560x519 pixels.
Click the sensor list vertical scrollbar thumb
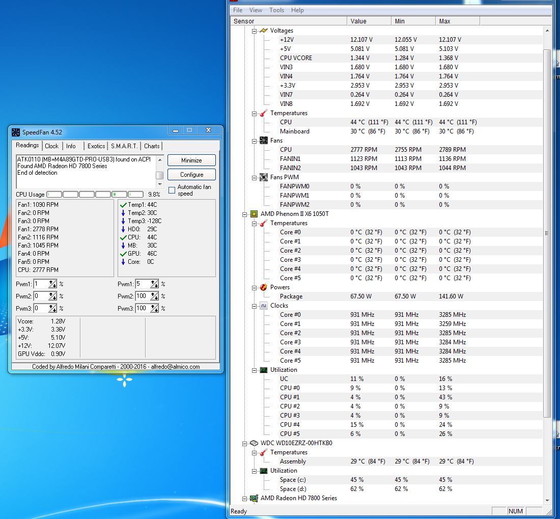pos(547,233)
